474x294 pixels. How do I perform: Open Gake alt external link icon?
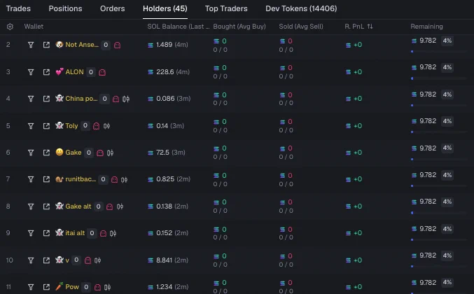[x=46, y=206]
